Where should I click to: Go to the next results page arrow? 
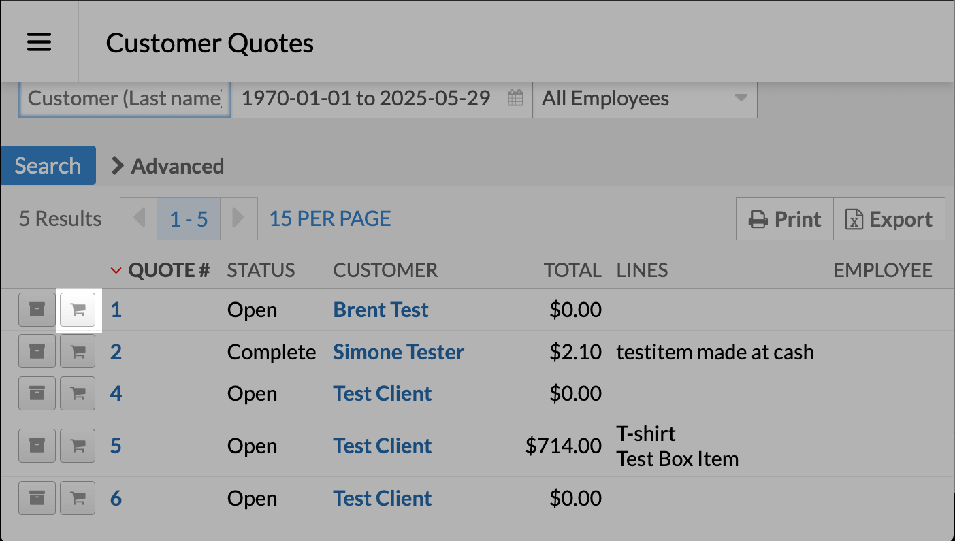[x=238, y=218]
